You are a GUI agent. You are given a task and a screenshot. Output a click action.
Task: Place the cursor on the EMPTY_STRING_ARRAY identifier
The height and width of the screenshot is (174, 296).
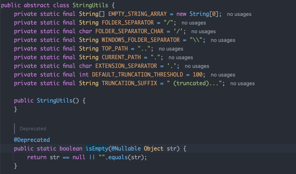[x=138, y=14]
